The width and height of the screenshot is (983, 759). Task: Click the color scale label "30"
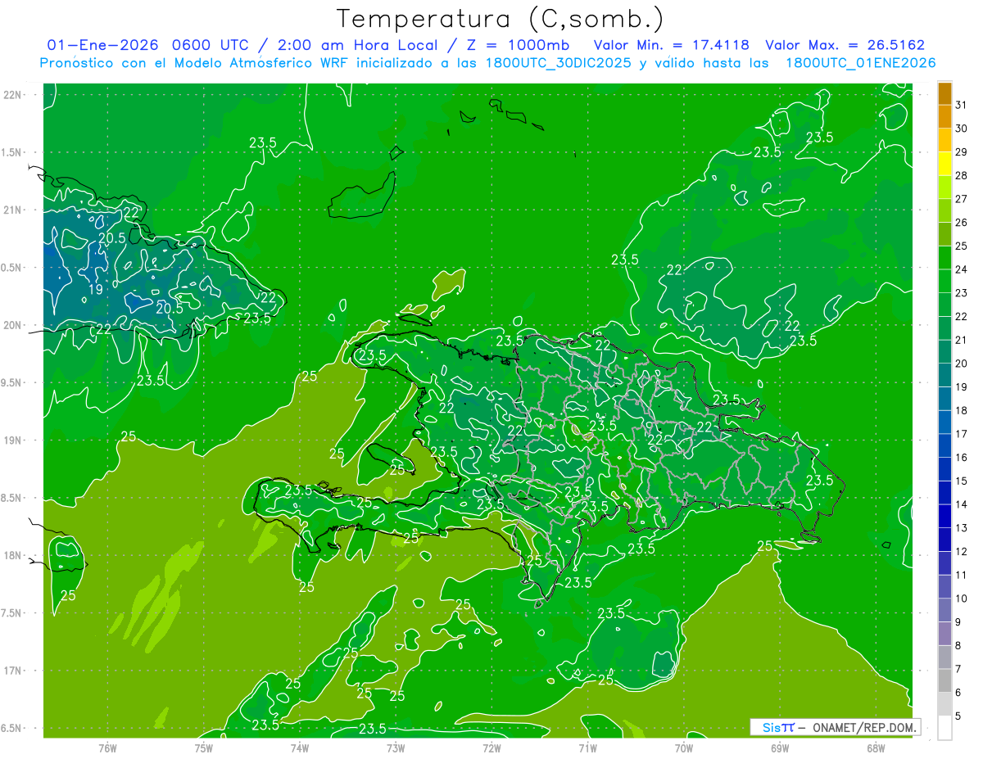(962, 128)
